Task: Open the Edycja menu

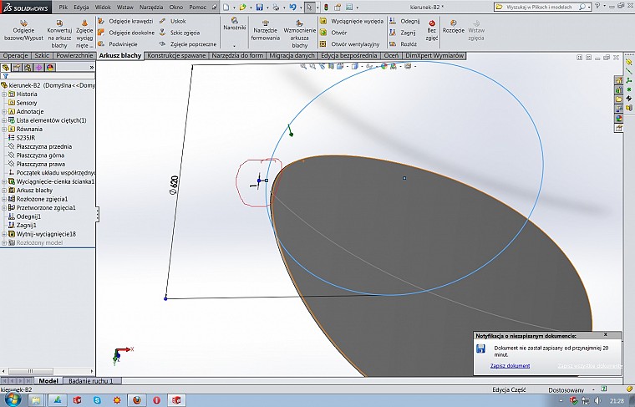Action: [81, 8]
